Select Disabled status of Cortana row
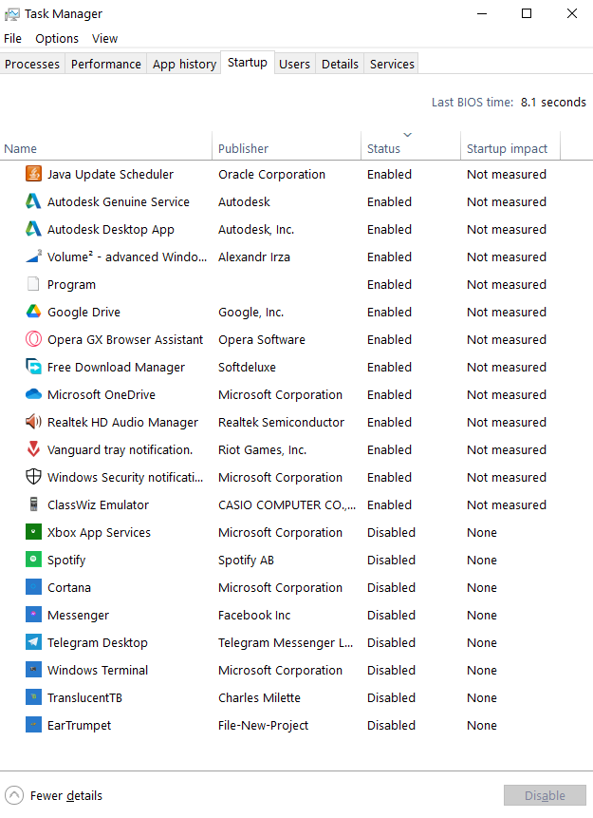 tap(391, 587)
